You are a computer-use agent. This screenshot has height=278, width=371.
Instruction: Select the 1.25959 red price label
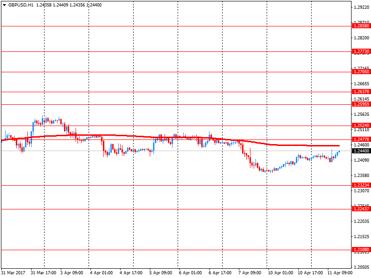(361, 104)
